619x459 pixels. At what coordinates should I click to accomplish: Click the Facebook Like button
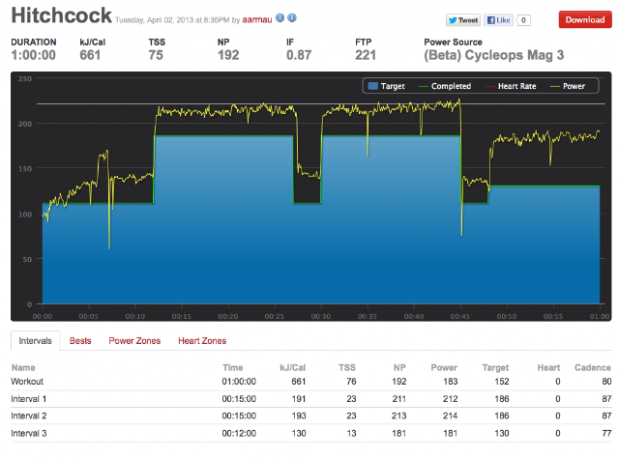point(498,20)
